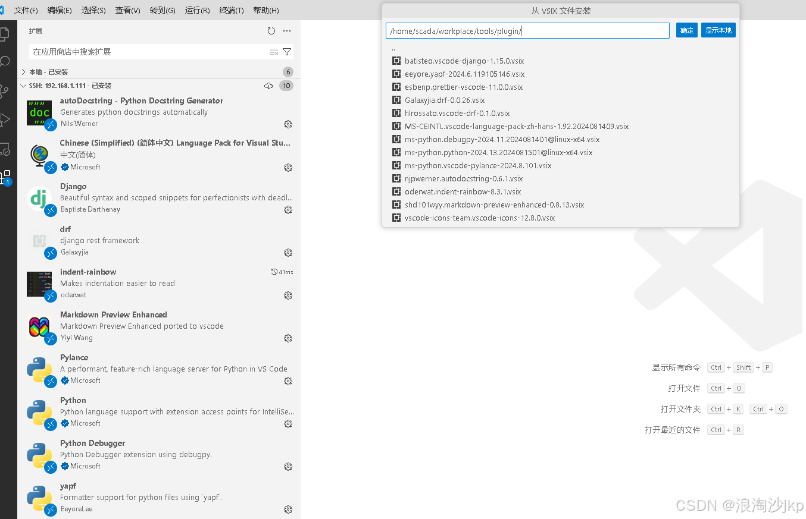
Task: Open the Search view in activity bar
Action: point(4,62)
